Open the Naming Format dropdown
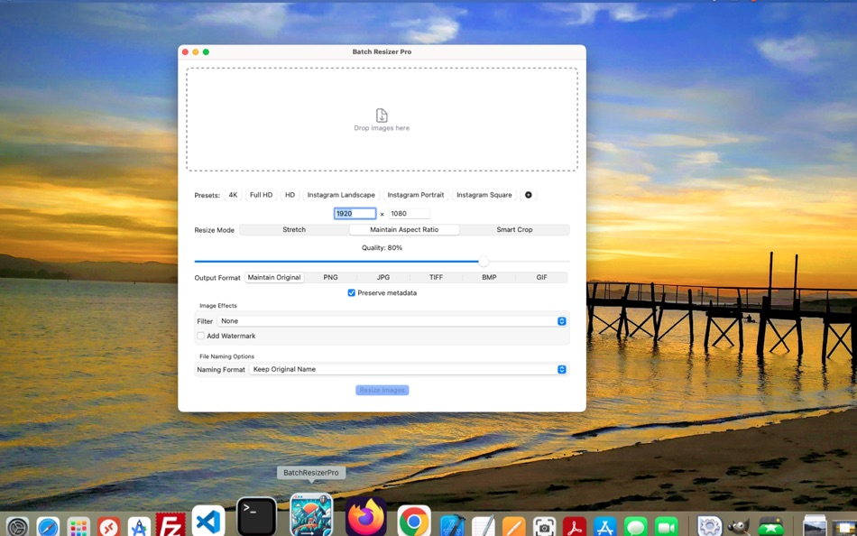 [x=561, y=369]
